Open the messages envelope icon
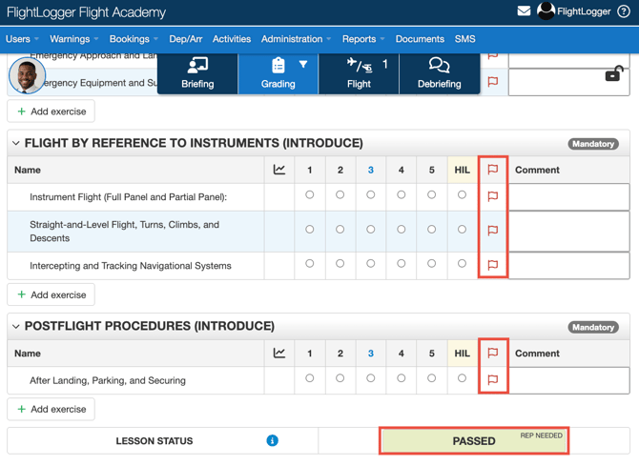 click(524, 11)
